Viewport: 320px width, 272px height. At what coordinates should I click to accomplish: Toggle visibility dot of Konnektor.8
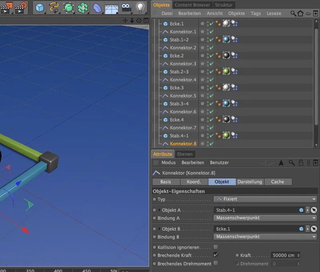tap(202, 144)
